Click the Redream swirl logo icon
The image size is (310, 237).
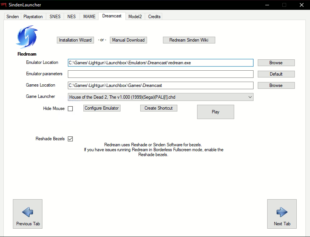27,38
